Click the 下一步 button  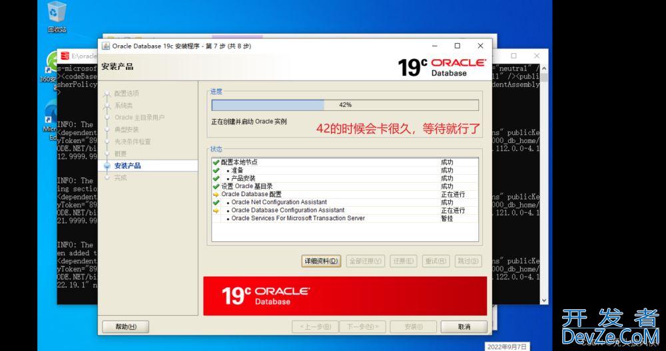tap(363, 327)
